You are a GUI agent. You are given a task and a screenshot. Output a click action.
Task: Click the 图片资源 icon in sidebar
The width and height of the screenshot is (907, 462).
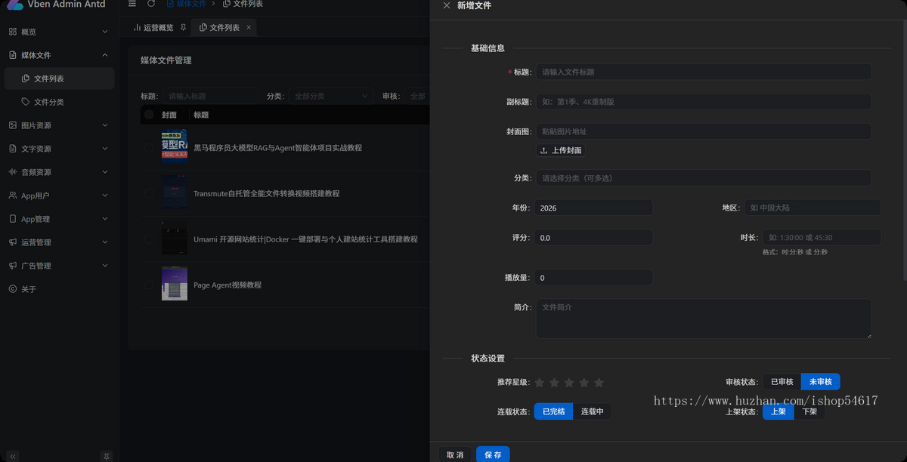click(13, 125)
